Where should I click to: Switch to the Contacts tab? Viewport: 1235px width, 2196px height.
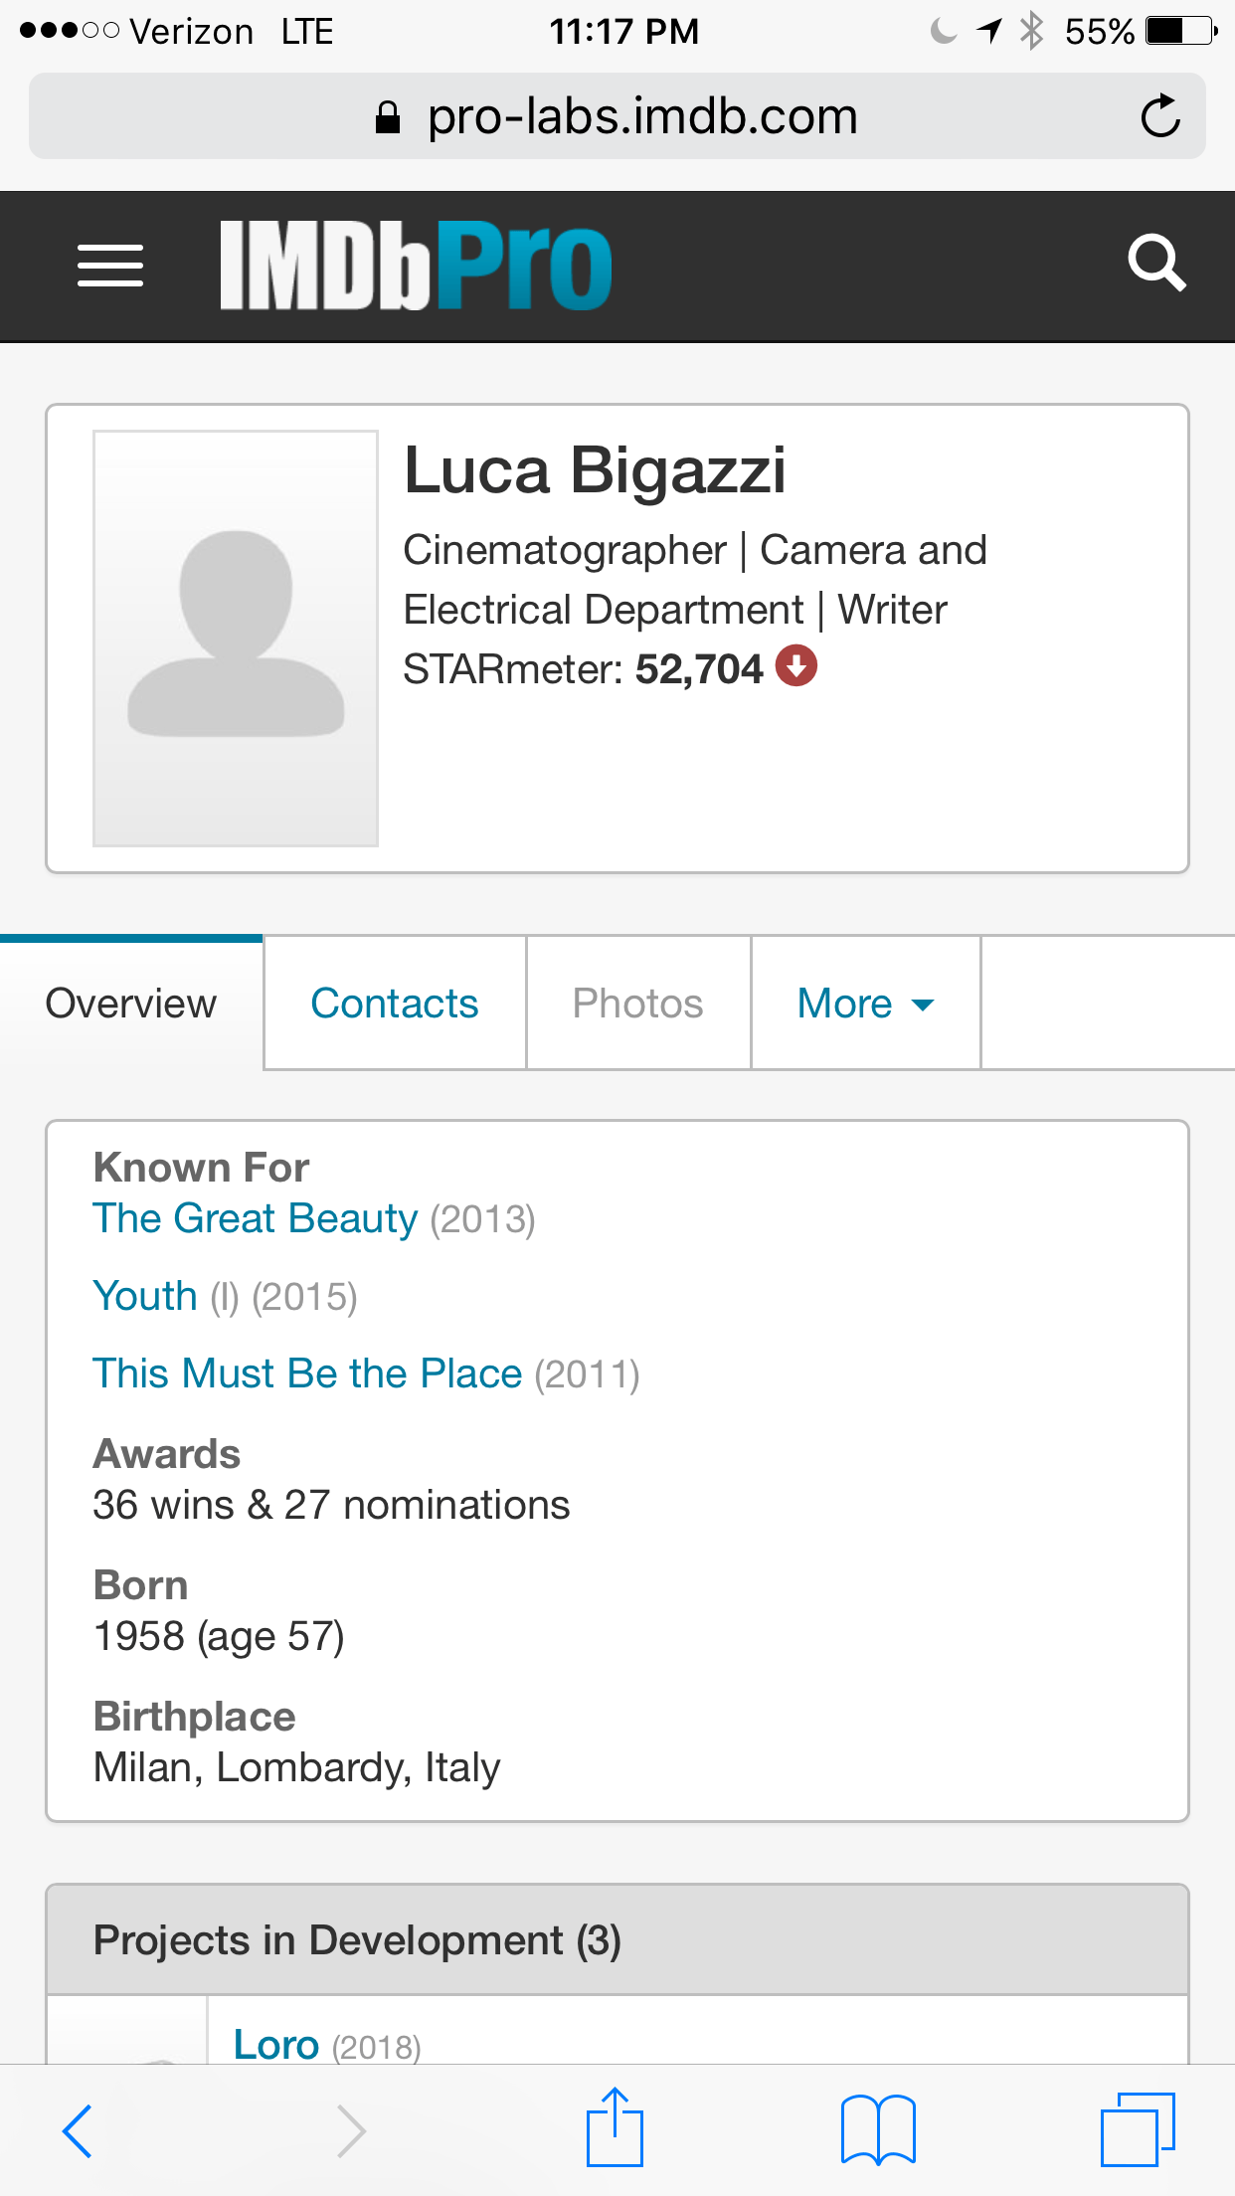(395, 1004)
